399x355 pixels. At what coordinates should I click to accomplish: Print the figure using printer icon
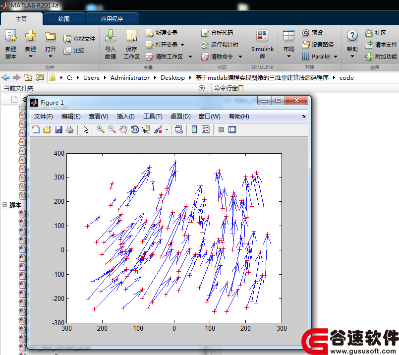pos(70,129)
